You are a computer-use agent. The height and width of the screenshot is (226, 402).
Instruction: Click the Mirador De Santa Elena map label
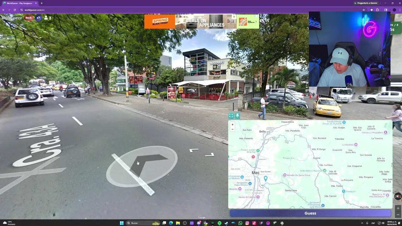(299, 175)
